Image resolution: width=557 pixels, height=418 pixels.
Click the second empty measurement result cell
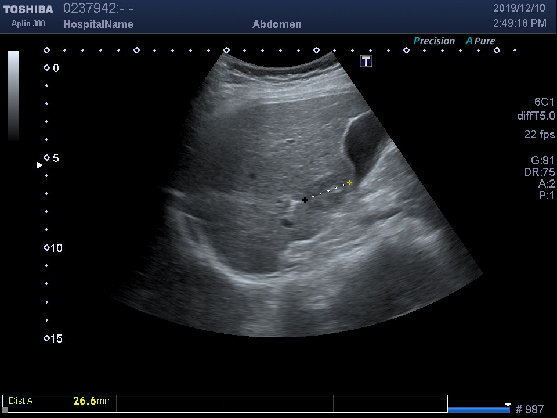tap(278, 403)
